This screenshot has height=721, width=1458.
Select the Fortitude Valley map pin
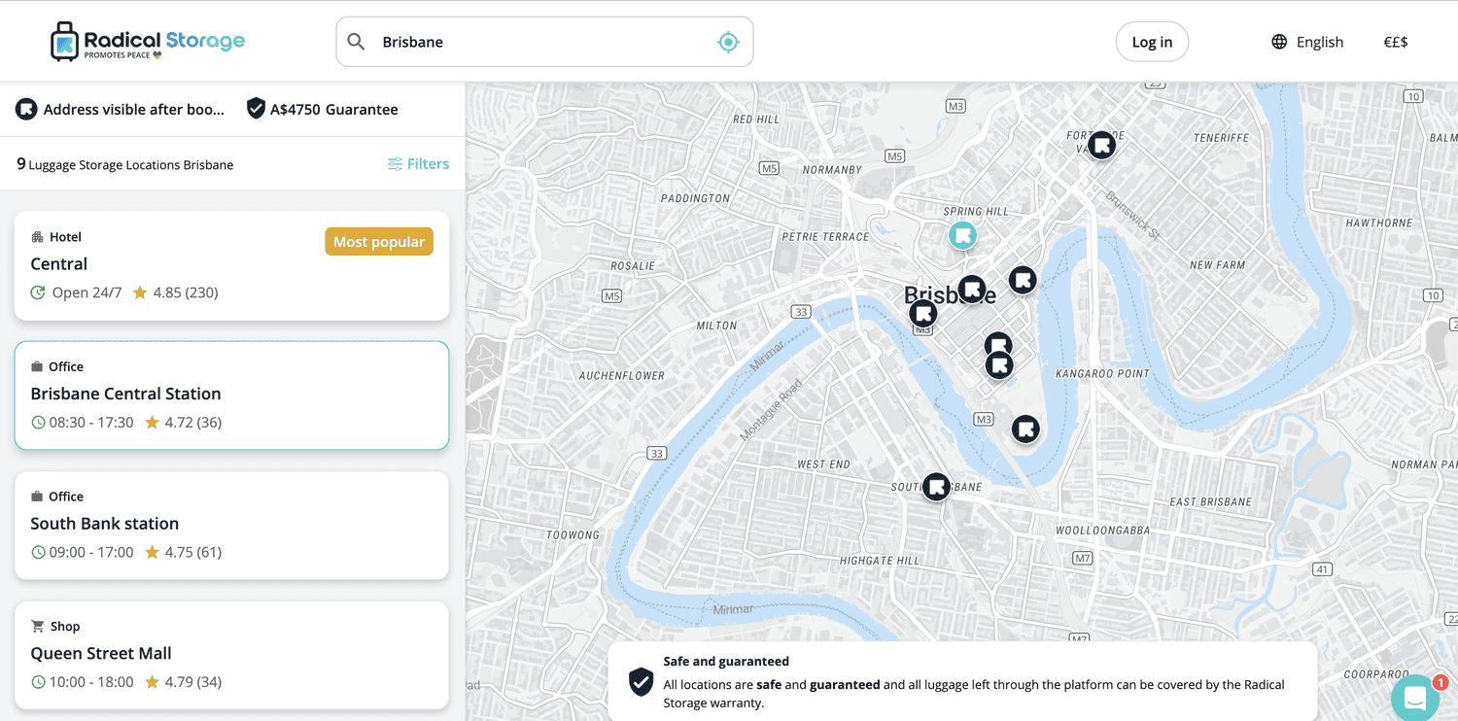(1101, 146)
